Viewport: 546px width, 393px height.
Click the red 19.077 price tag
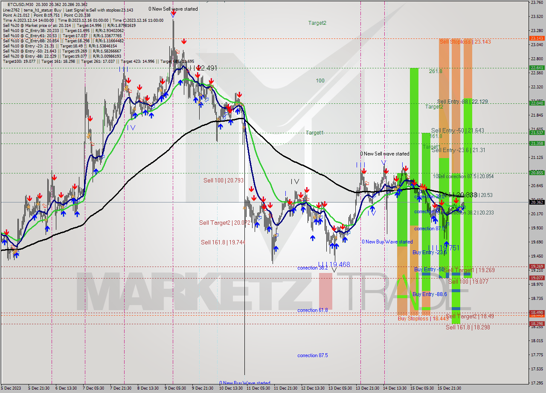(537, 278)
